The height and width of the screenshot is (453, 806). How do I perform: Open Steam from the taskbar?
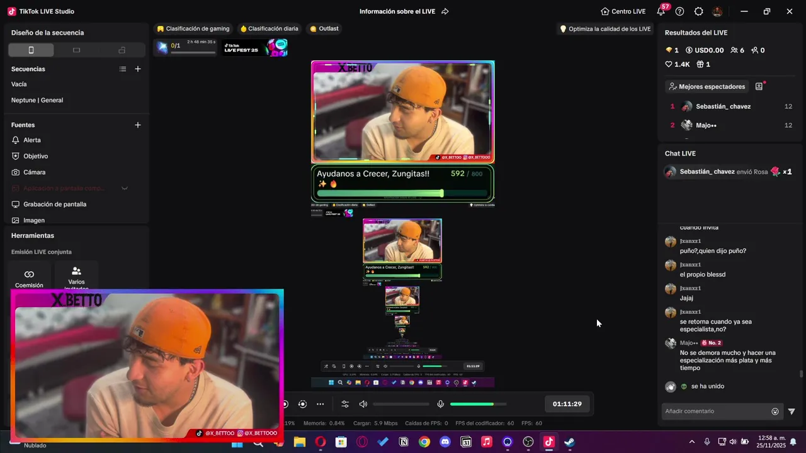coord(569,442)
